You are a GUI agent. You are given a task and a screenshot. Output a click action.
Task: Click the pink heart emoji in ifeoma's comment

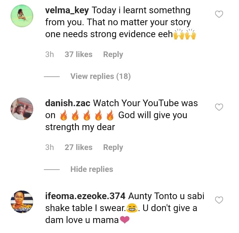[x=124, y=220]
